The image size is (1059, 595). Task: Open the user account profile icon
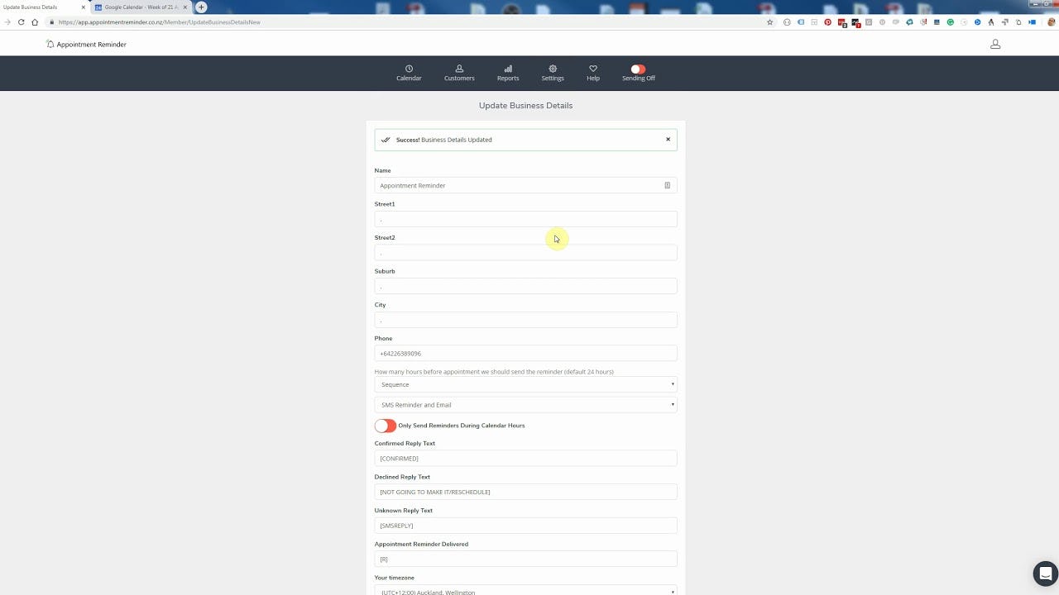point(995,44)
